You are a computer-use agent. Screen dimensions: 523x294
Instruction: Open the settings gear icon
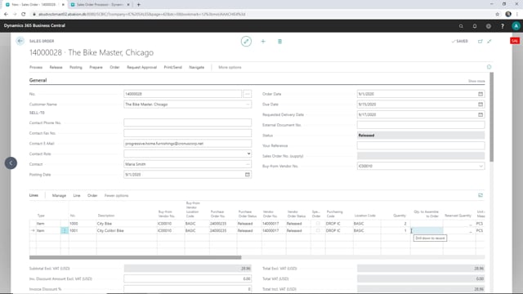489,26
